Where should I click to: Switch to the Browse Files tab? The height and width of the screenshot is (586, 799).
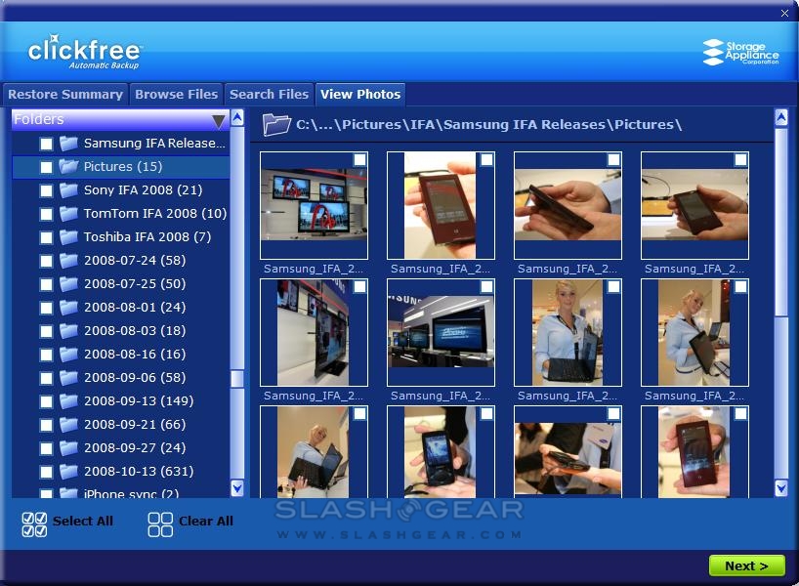point(176,95)
